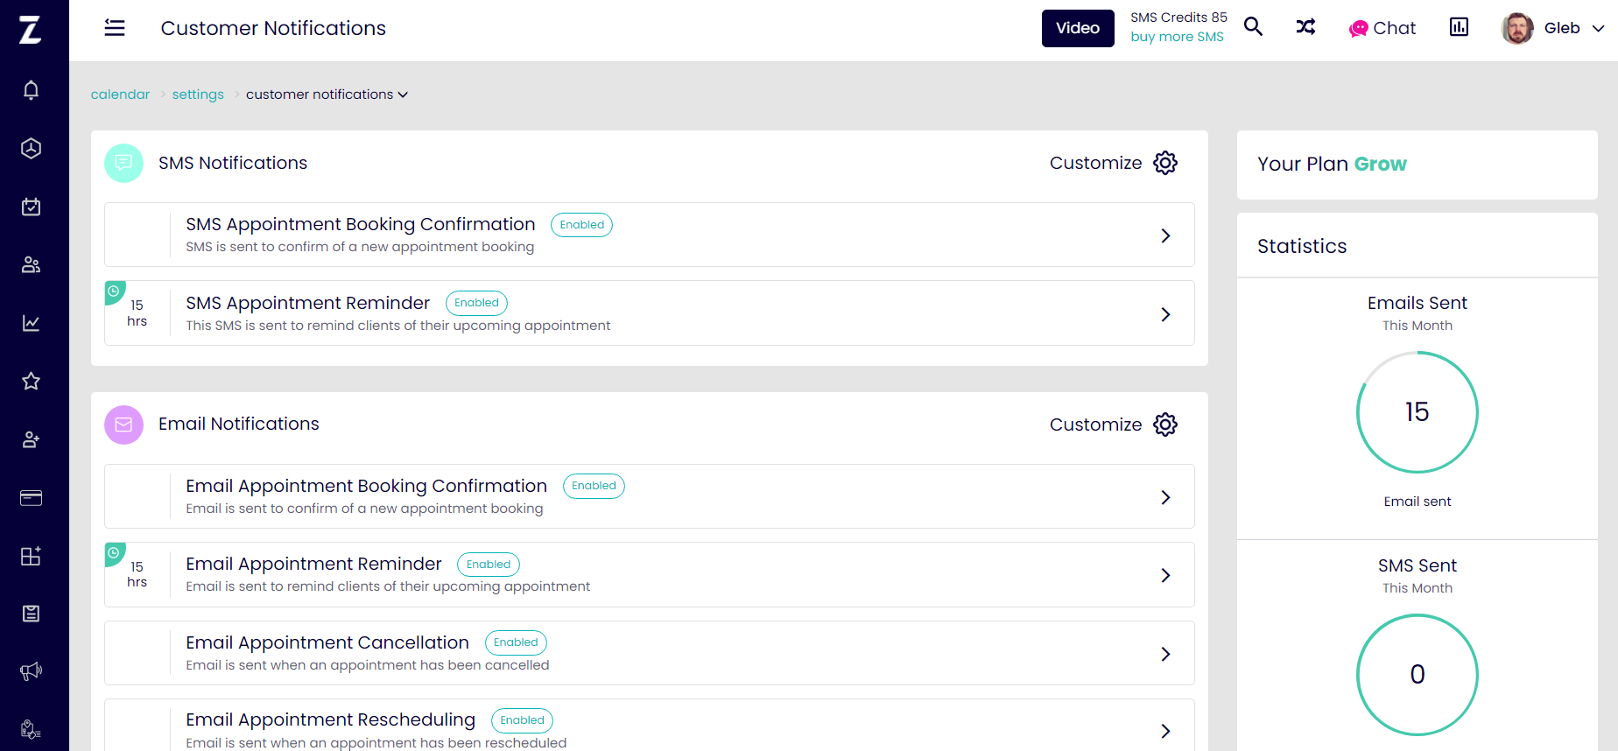Expand Email Appointment Reminder chevron
1618x751 pixels.
[1165, 575]
